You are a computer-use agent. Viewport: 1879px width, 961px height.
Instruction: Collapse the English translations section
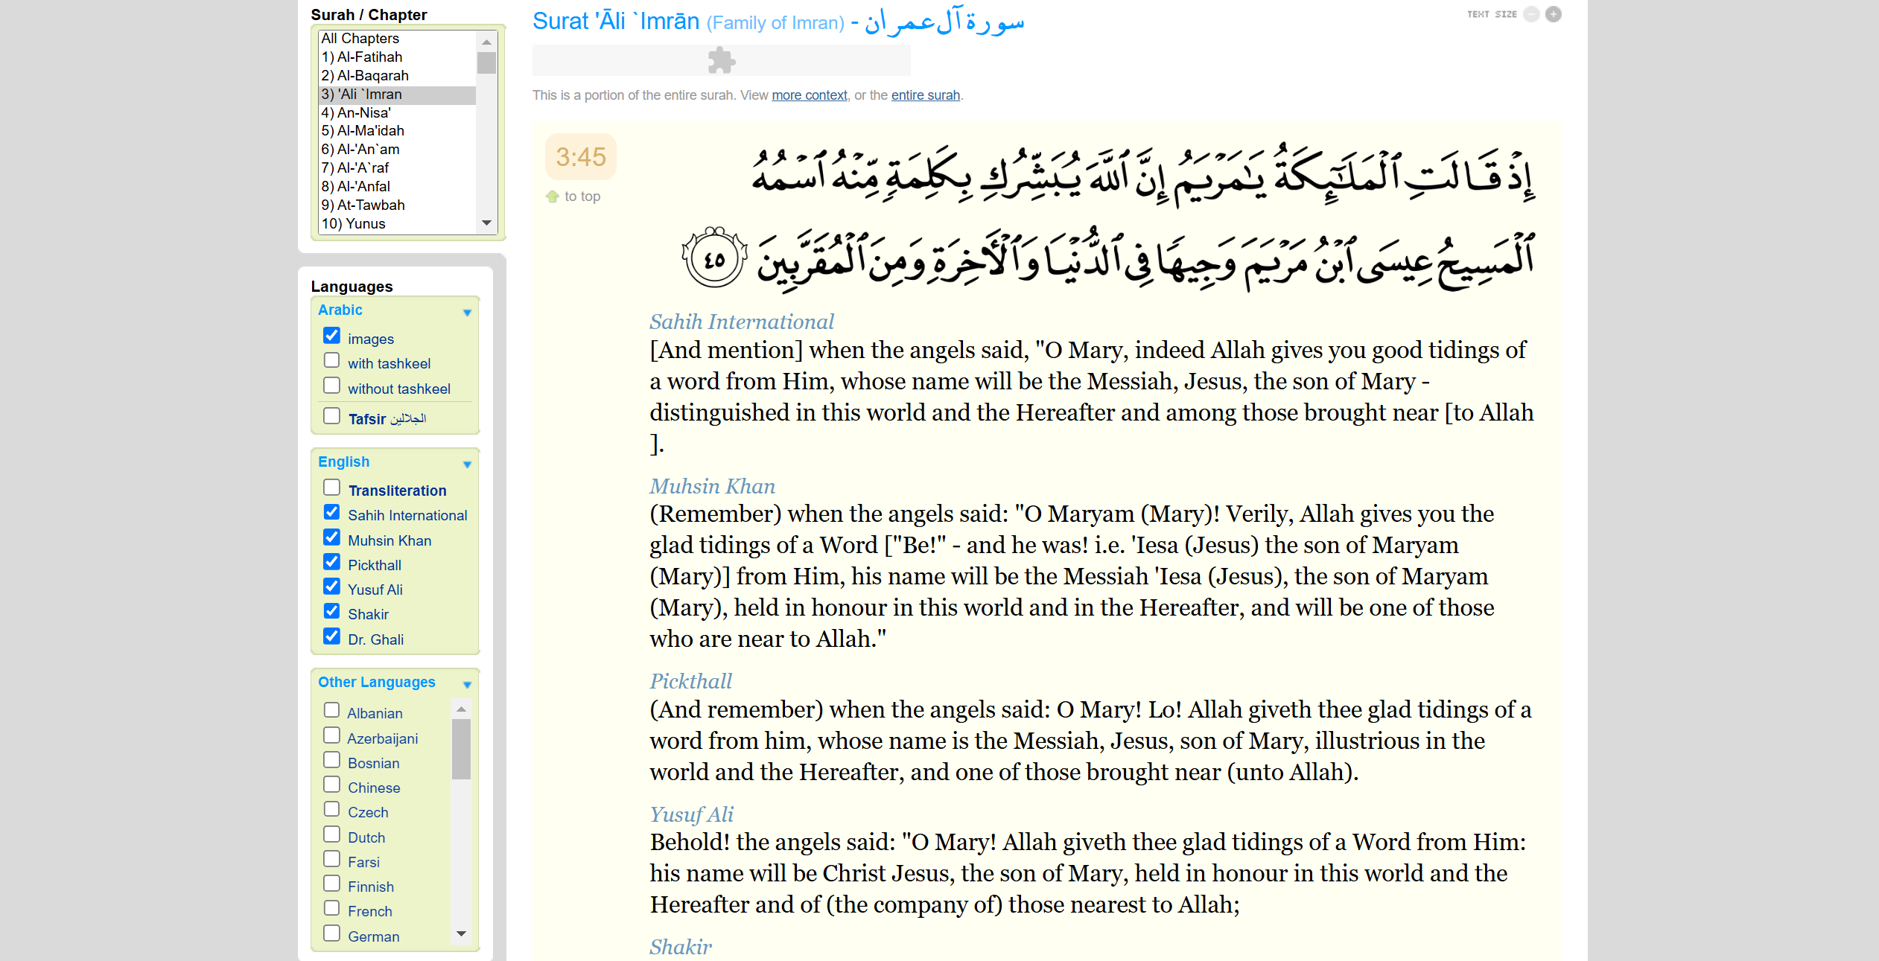tap(467, 464)
